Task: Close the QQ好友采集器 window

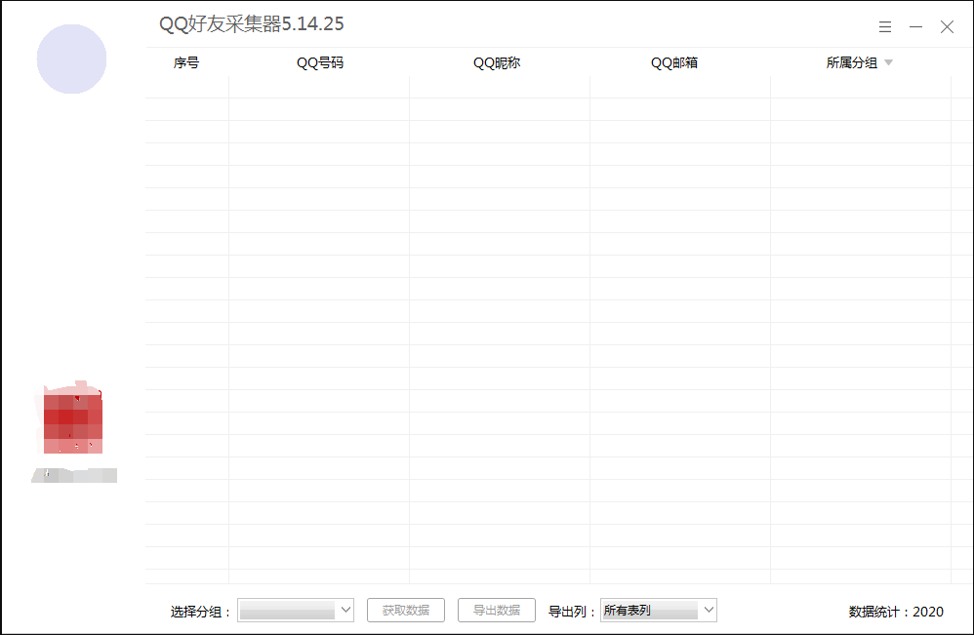Action: coord(947,26)
